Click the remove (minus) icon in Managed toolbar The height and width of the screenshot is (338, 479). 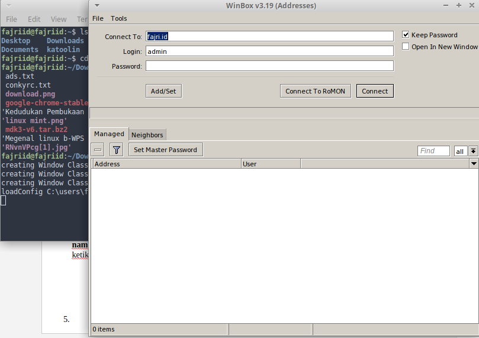tap(98, 150)
